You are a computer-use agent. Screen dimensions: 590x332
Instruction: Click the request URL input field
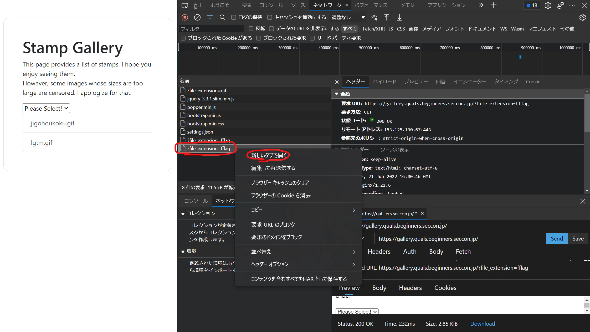458,238
